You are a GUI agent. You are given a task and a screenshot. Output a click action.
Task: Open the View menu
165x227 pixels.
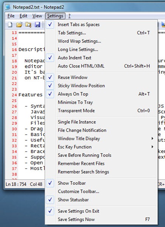pos(37,16)
